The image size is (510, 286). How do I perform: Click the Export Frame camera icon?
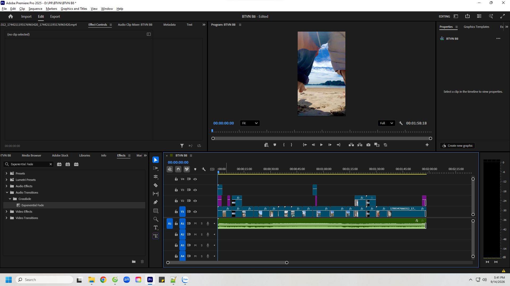tap(368, 145)
